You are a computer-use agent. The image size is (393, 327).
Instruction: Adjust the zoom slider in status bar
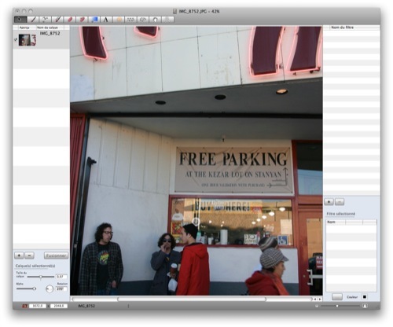coord(340,306)
